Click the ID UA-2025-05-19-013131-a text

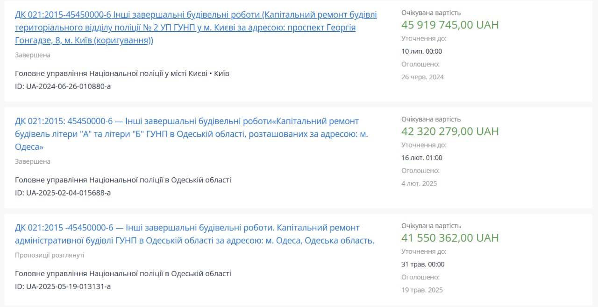pos(63,286)
